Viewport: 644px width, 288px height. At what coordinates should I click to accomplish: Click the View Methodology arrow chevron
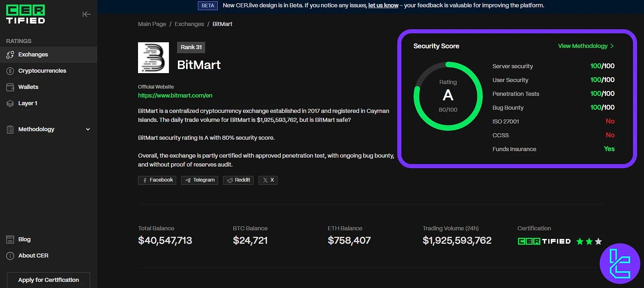pyautogui.click(x=612, y=46)
